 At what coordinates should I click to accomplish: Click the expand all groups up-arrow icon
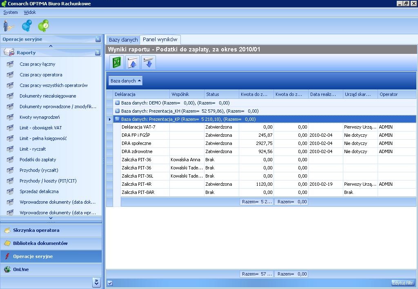133,62
